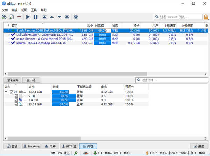Click the 100% progress bar of Maze Runner
Image resolution: width=210 pixels, height=156 pixels.
coord(103,39)
